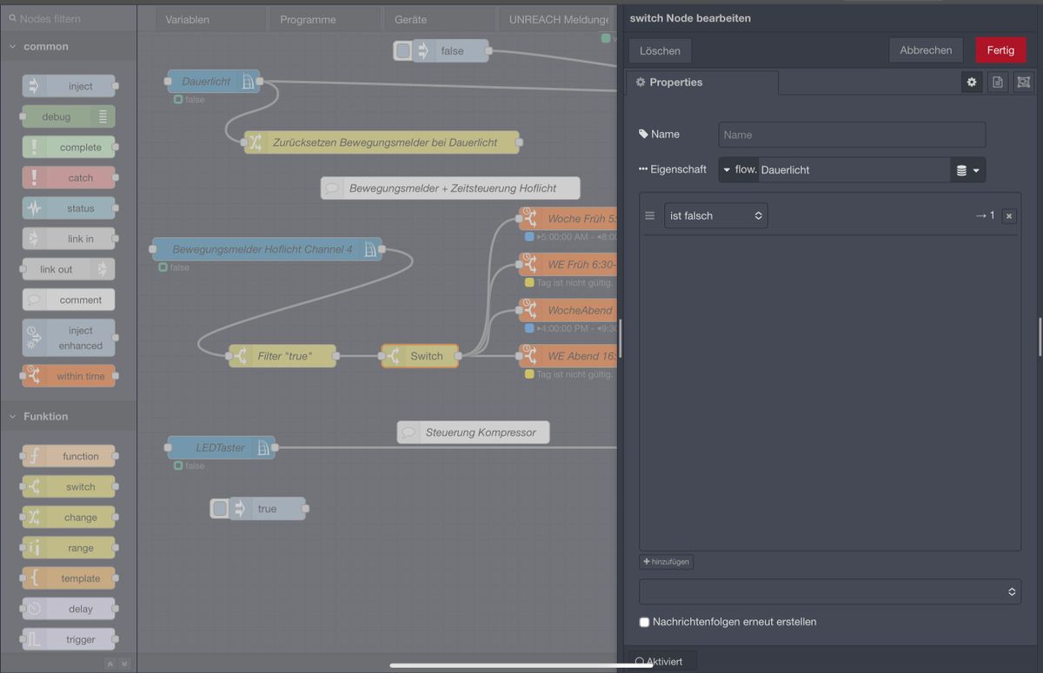The width and height of the screenshot is (1043, 673).
Task: Collapse all palette categories
Action: pyautogui.click(x=110, y=663)
